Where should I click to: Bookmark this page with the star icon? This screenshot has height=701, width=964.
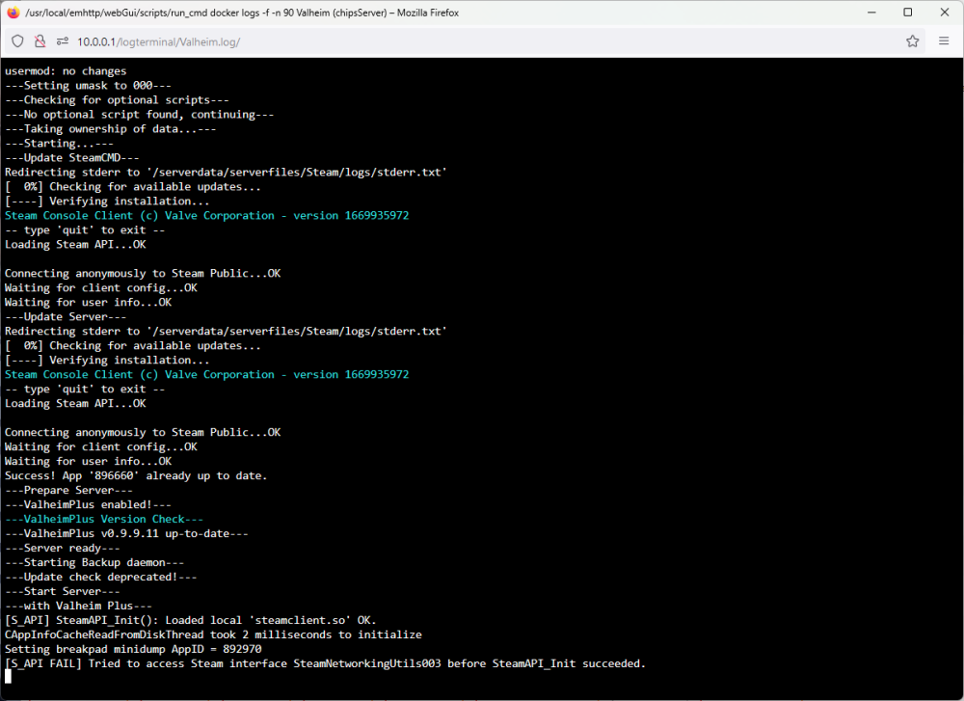pos(912,41)
